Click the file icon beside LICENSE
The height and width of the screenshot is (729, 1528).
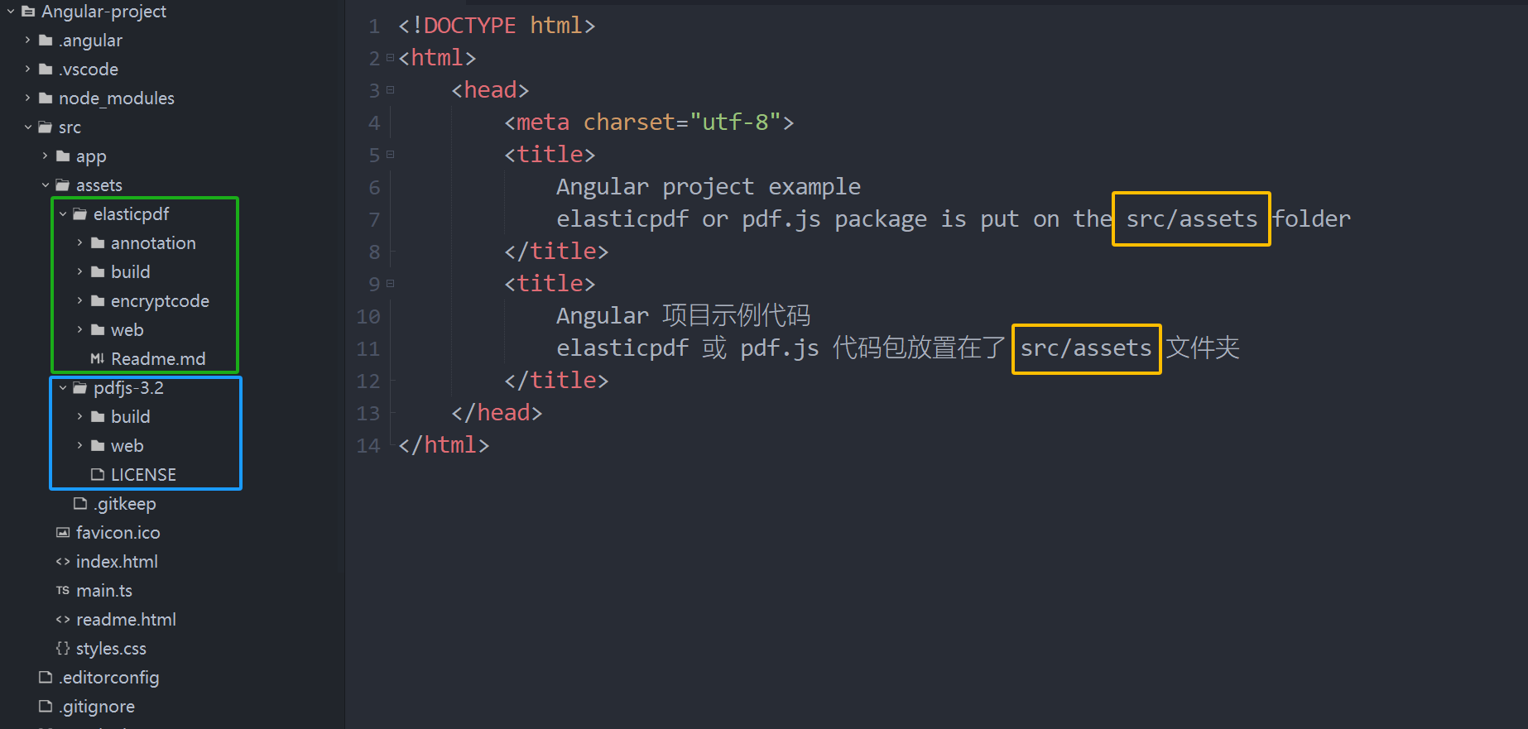coord(98,474)
